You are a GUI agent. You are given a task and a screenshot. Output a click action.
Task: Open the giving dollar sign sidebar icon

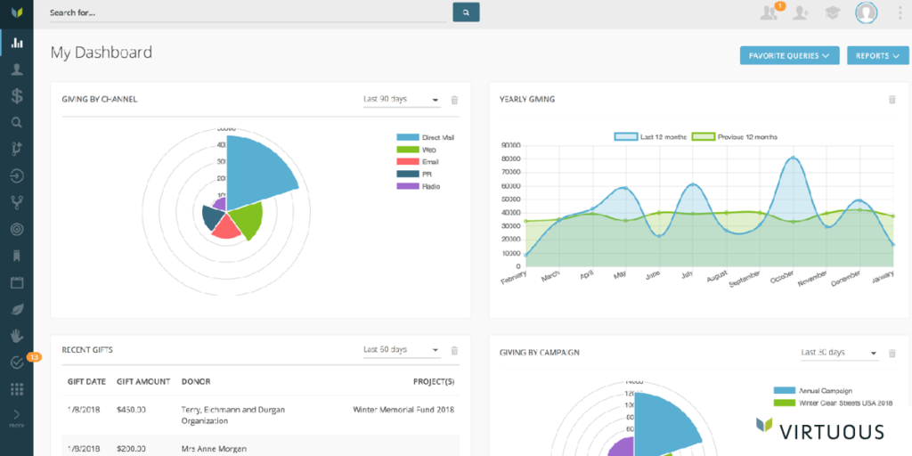17,96
